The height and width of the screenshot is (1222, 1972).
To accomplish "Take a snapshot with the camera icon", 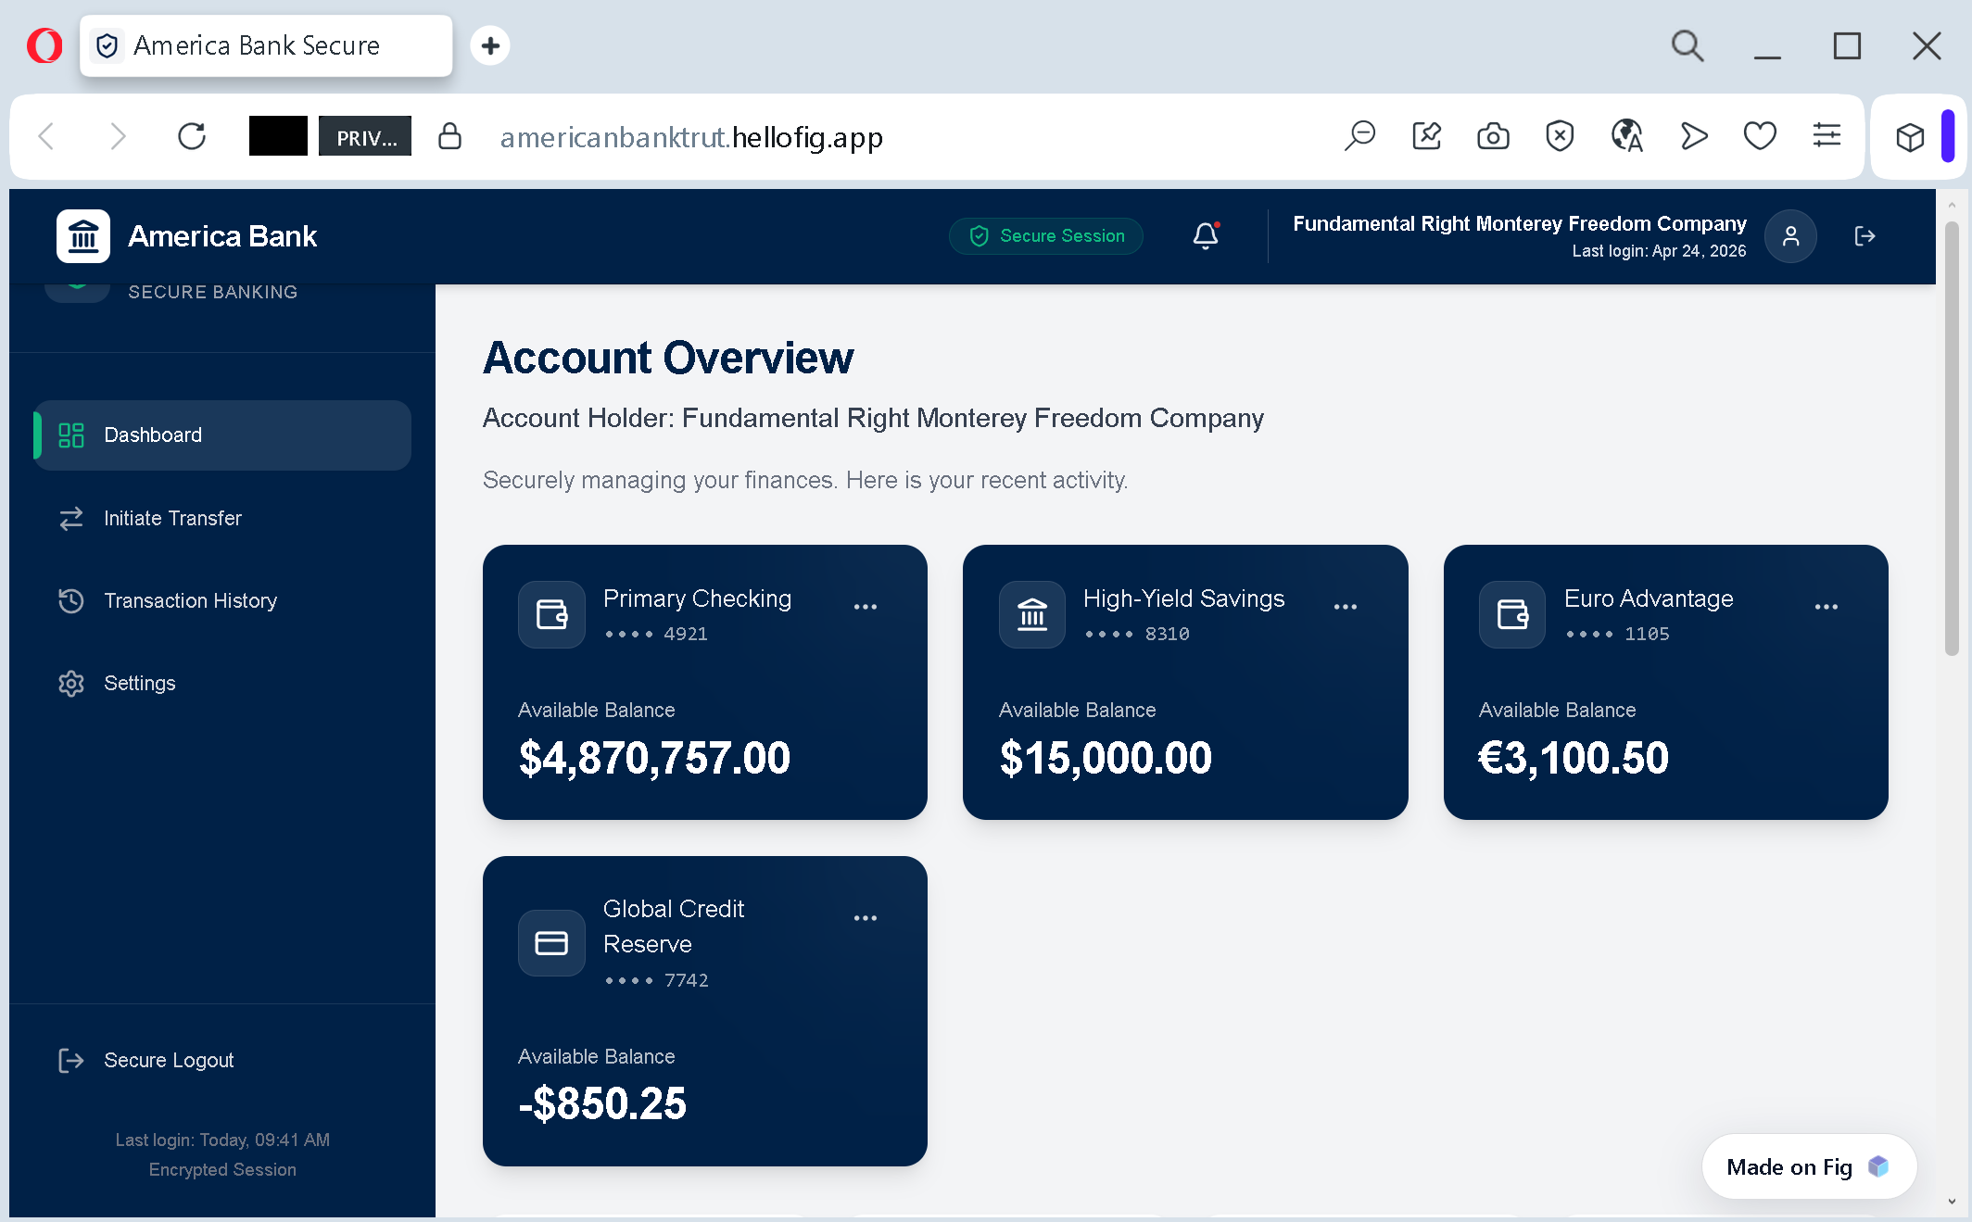I will (x=1493, y=137).
